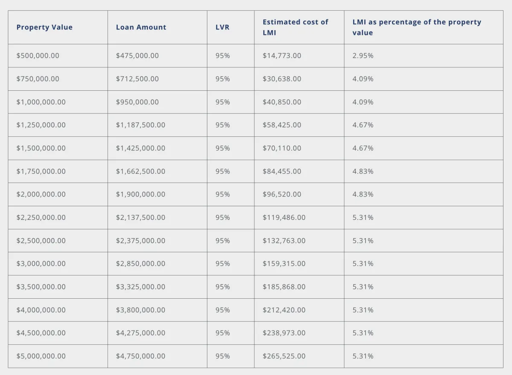Click the $84,455.00 LMI cost cell
Image resolution: width=512 pixels, height=375 pixels.
(282, 171)
